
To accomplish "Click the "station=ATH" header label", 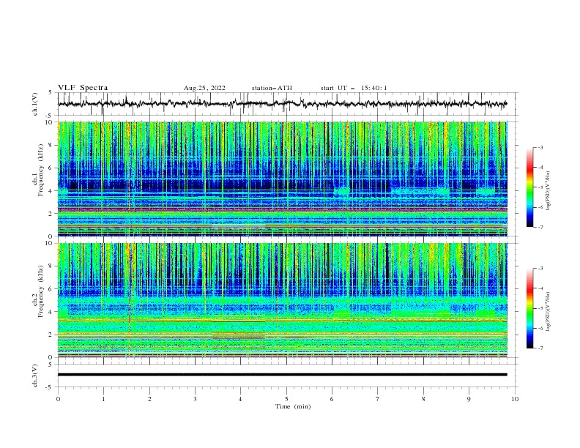I will tap(272, 88).
